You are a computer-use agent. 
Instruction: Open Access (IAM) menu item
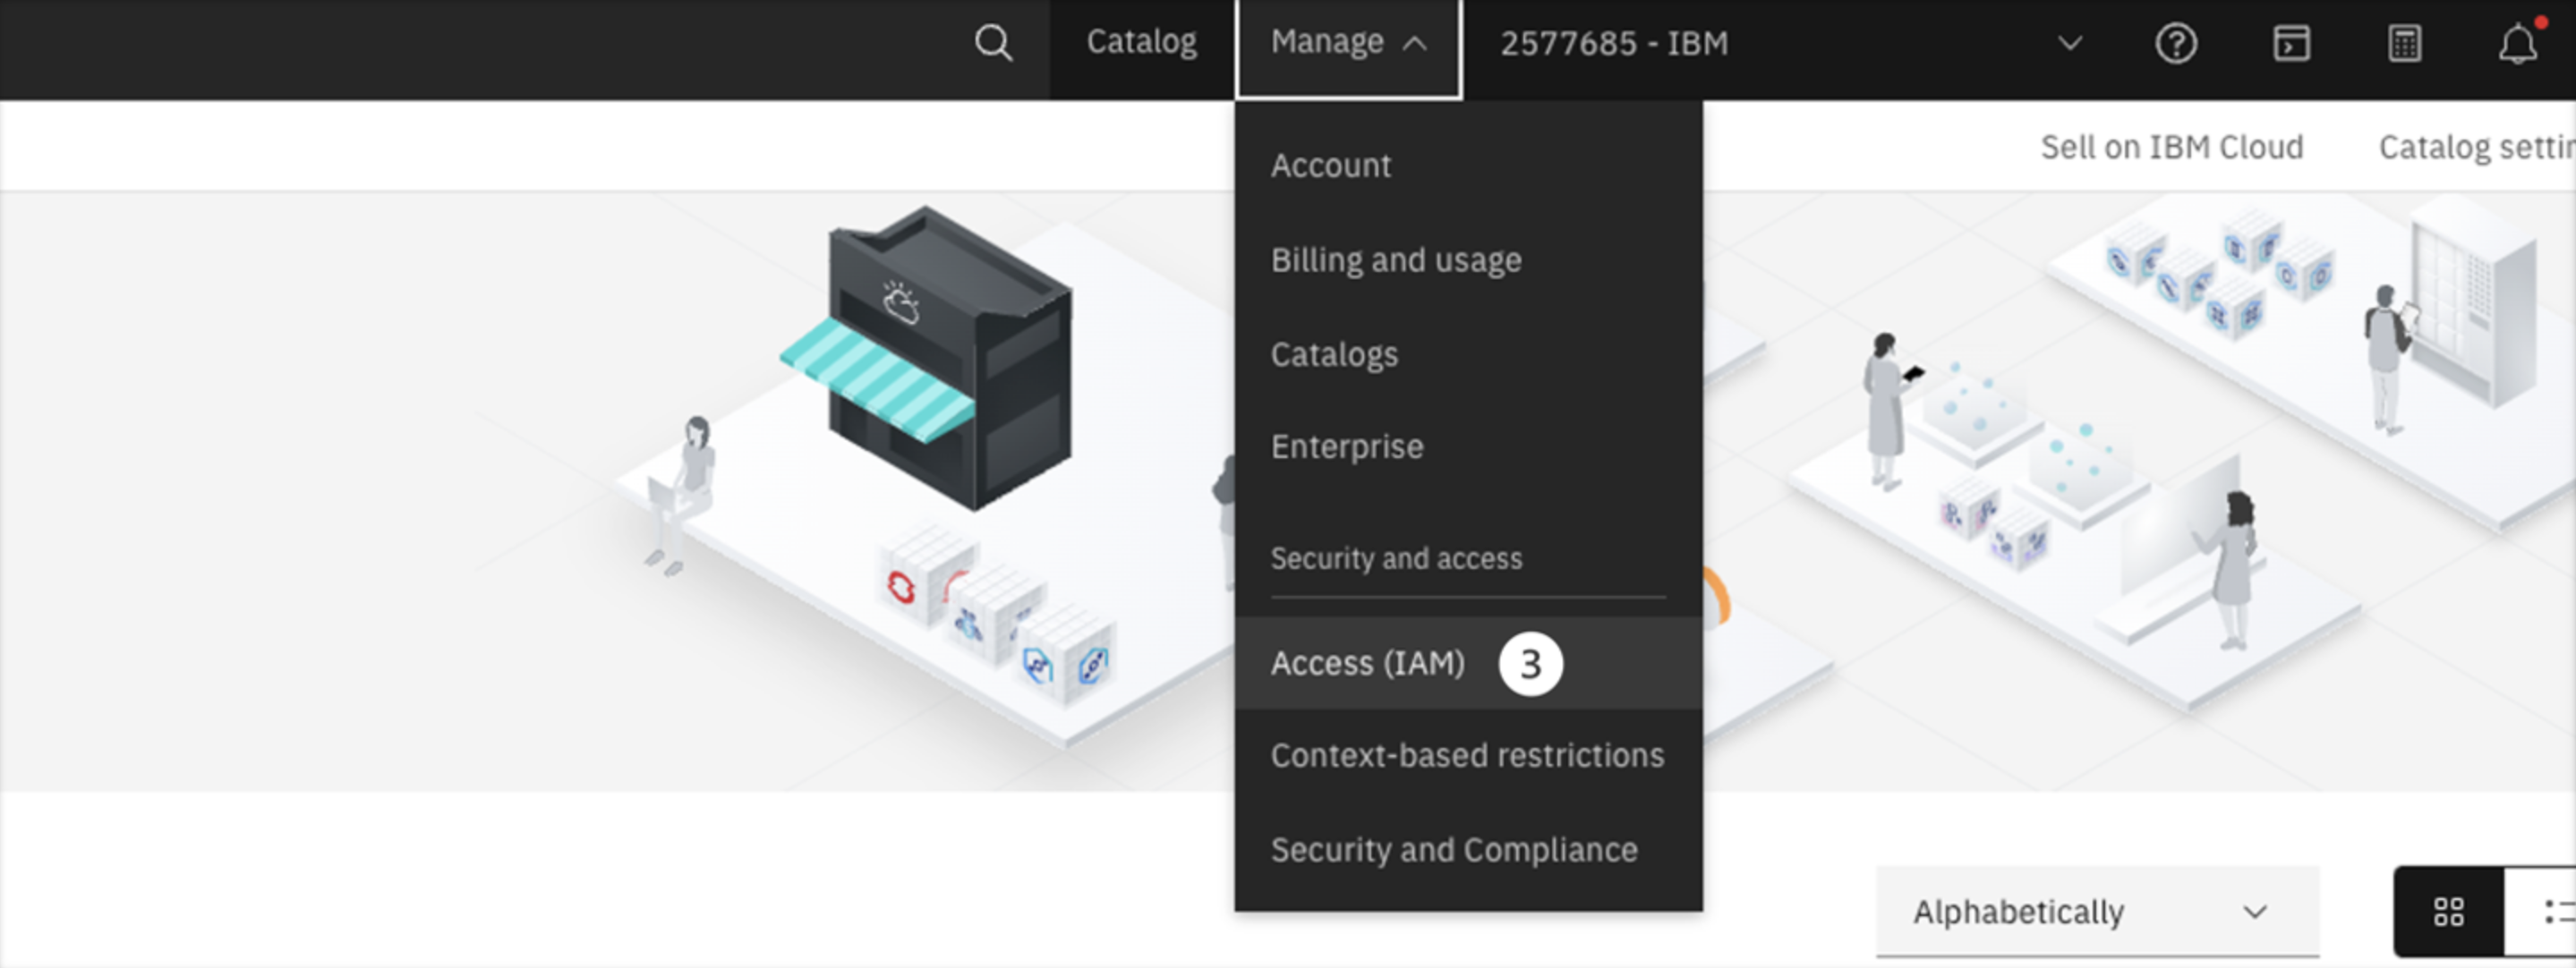pos(1367,663)
